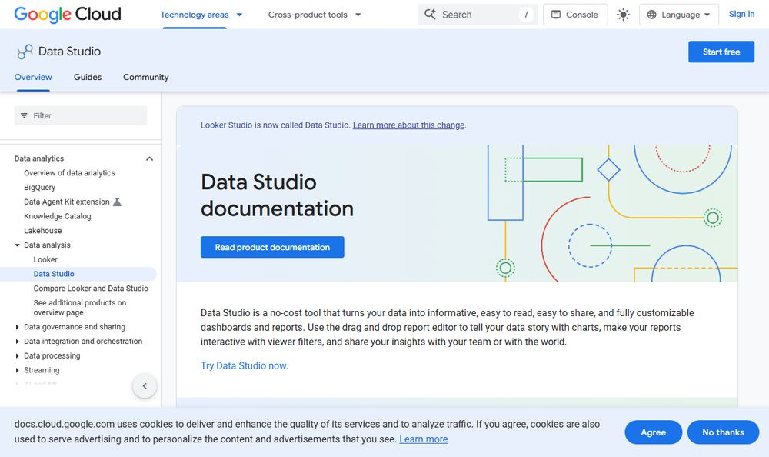Open cookie Learn more link
Image resolution: width=769 pixels, height=457 pixels.
coord(423,439)
